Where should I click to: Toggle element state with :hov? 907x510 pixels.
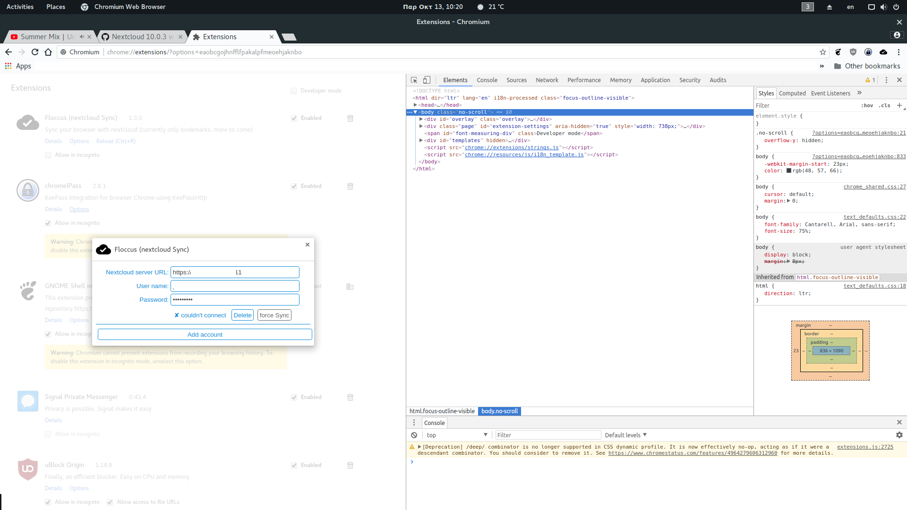(867, 106)
